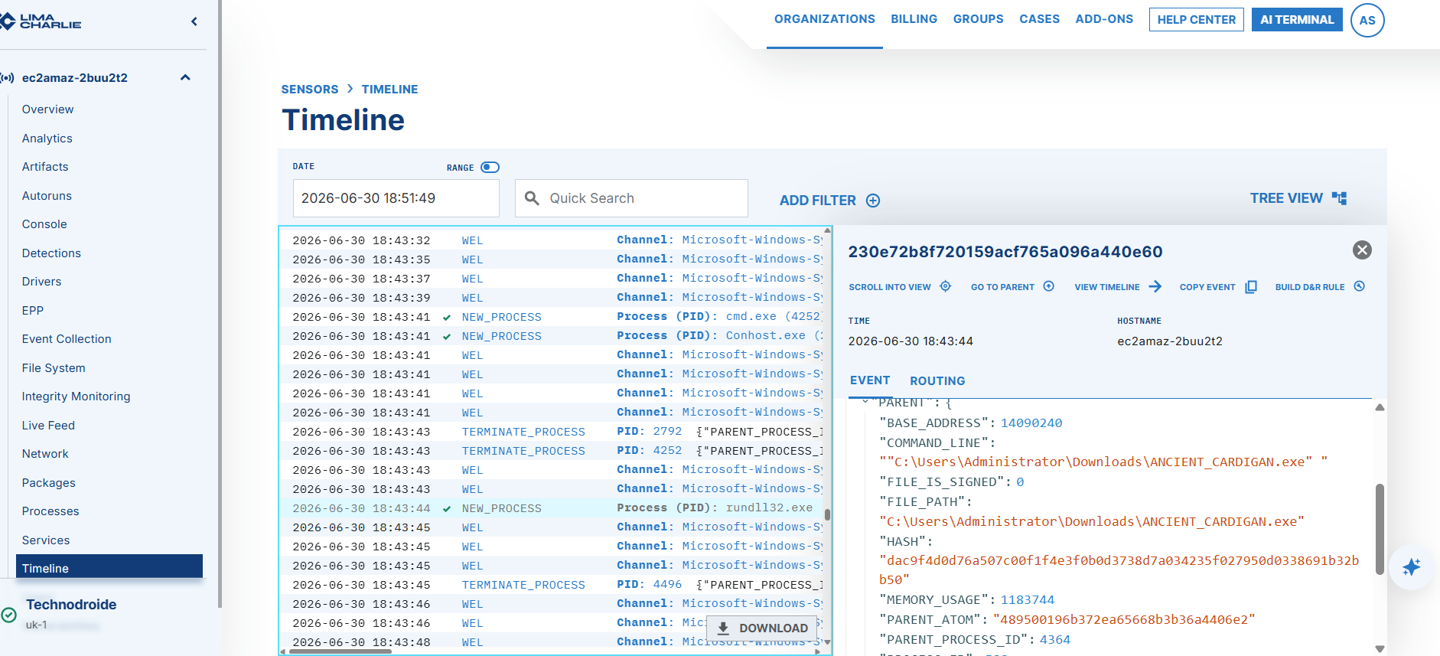Open File System
This screenshot has height=656, width=1440.
[54, 368]
